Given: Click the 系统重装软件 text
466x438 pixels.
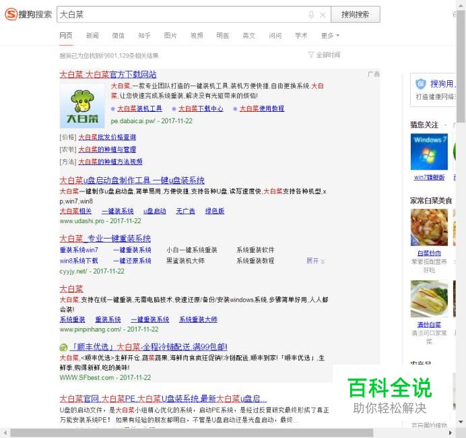Looking at the screenshot, I should 255,250.
